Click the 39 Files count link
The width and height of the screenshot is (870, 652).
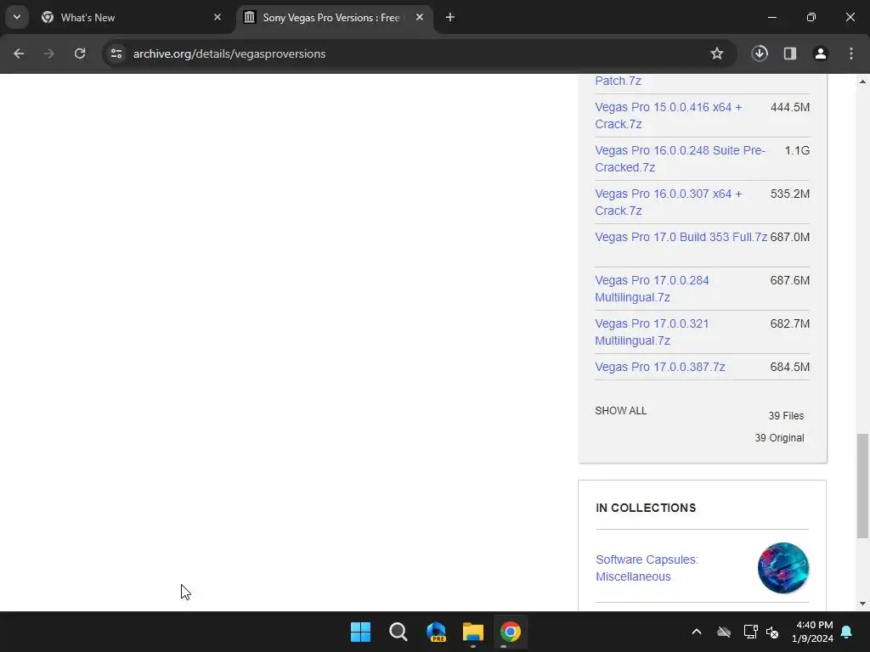[x=786, y=416]
